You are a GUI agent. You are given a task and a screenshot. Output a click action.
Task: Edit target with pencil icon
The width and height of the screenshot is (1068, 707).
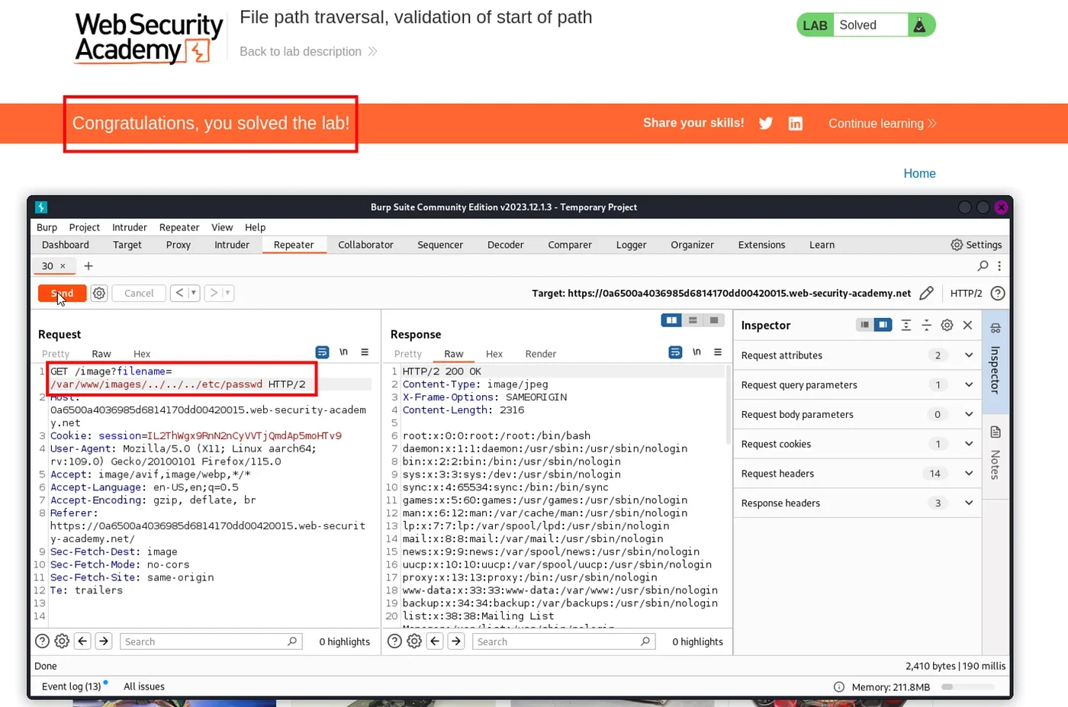click(926, 293)
